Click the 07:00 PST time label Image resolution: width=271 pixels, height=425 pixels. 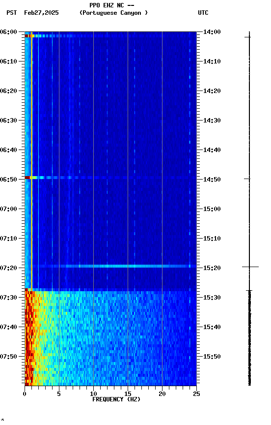point(8,209)
